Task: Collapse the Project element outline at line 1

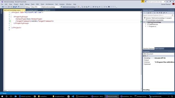Action: [11, 13]
